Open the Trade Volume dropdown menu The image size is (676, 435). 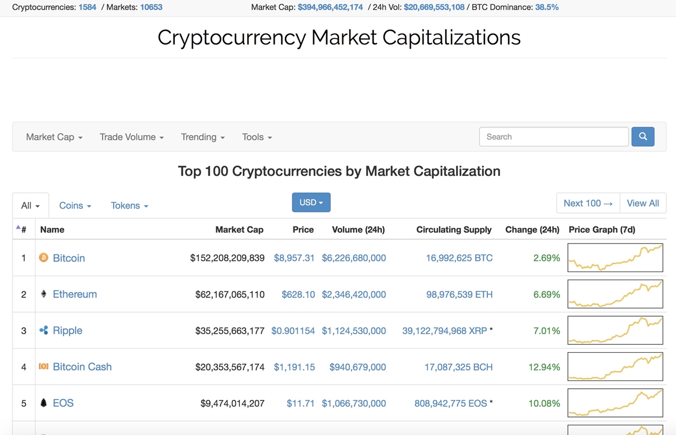[x=132, y=137]
